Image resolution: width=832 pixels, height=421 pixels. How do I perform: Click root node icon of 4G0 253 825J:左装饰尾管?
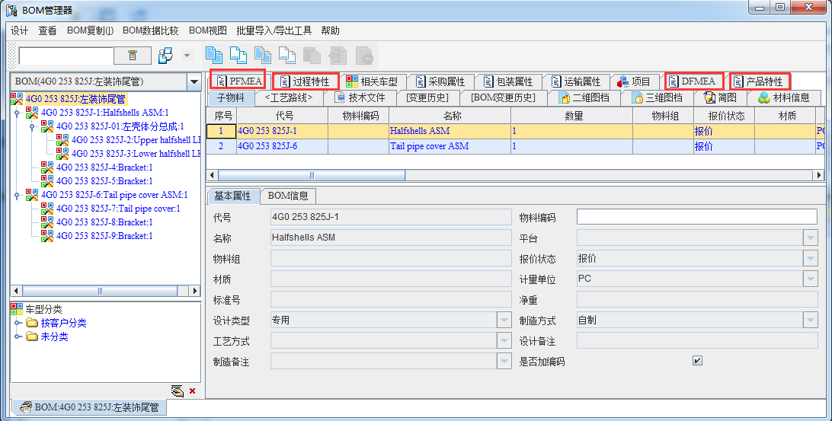pyautogui.click(x=17, y=99)
